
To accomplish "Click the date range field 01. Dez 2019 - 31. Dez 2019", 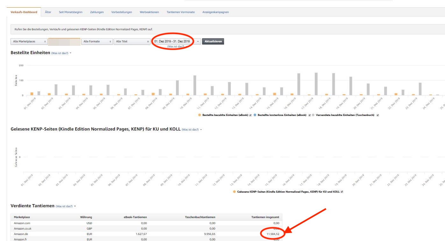I will 172,41.
